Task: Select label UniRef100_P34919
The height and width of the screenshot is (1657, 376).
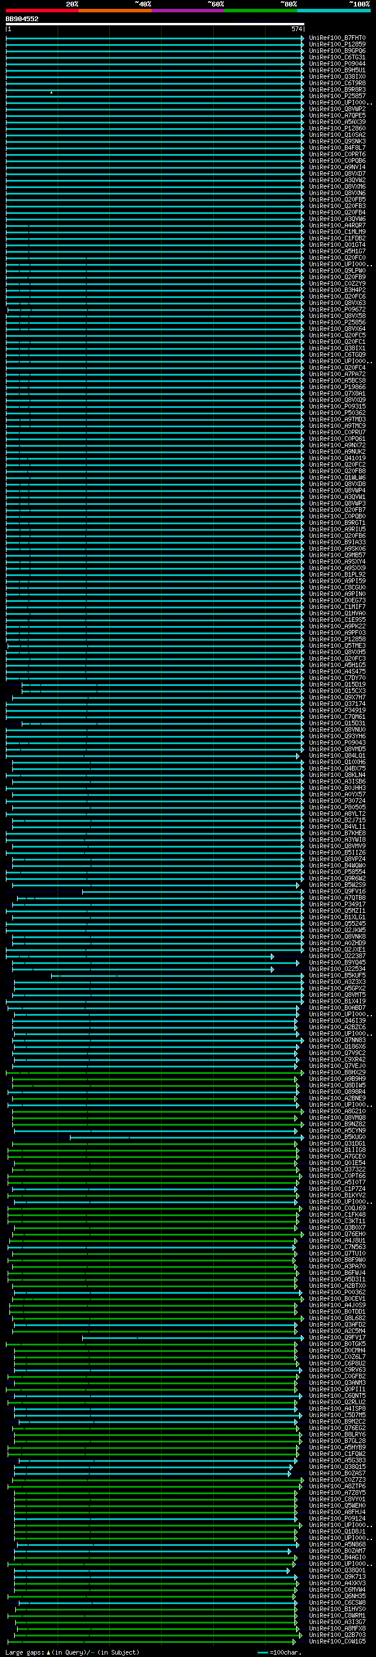Action: pyautogui.click(x=337, y=710)
